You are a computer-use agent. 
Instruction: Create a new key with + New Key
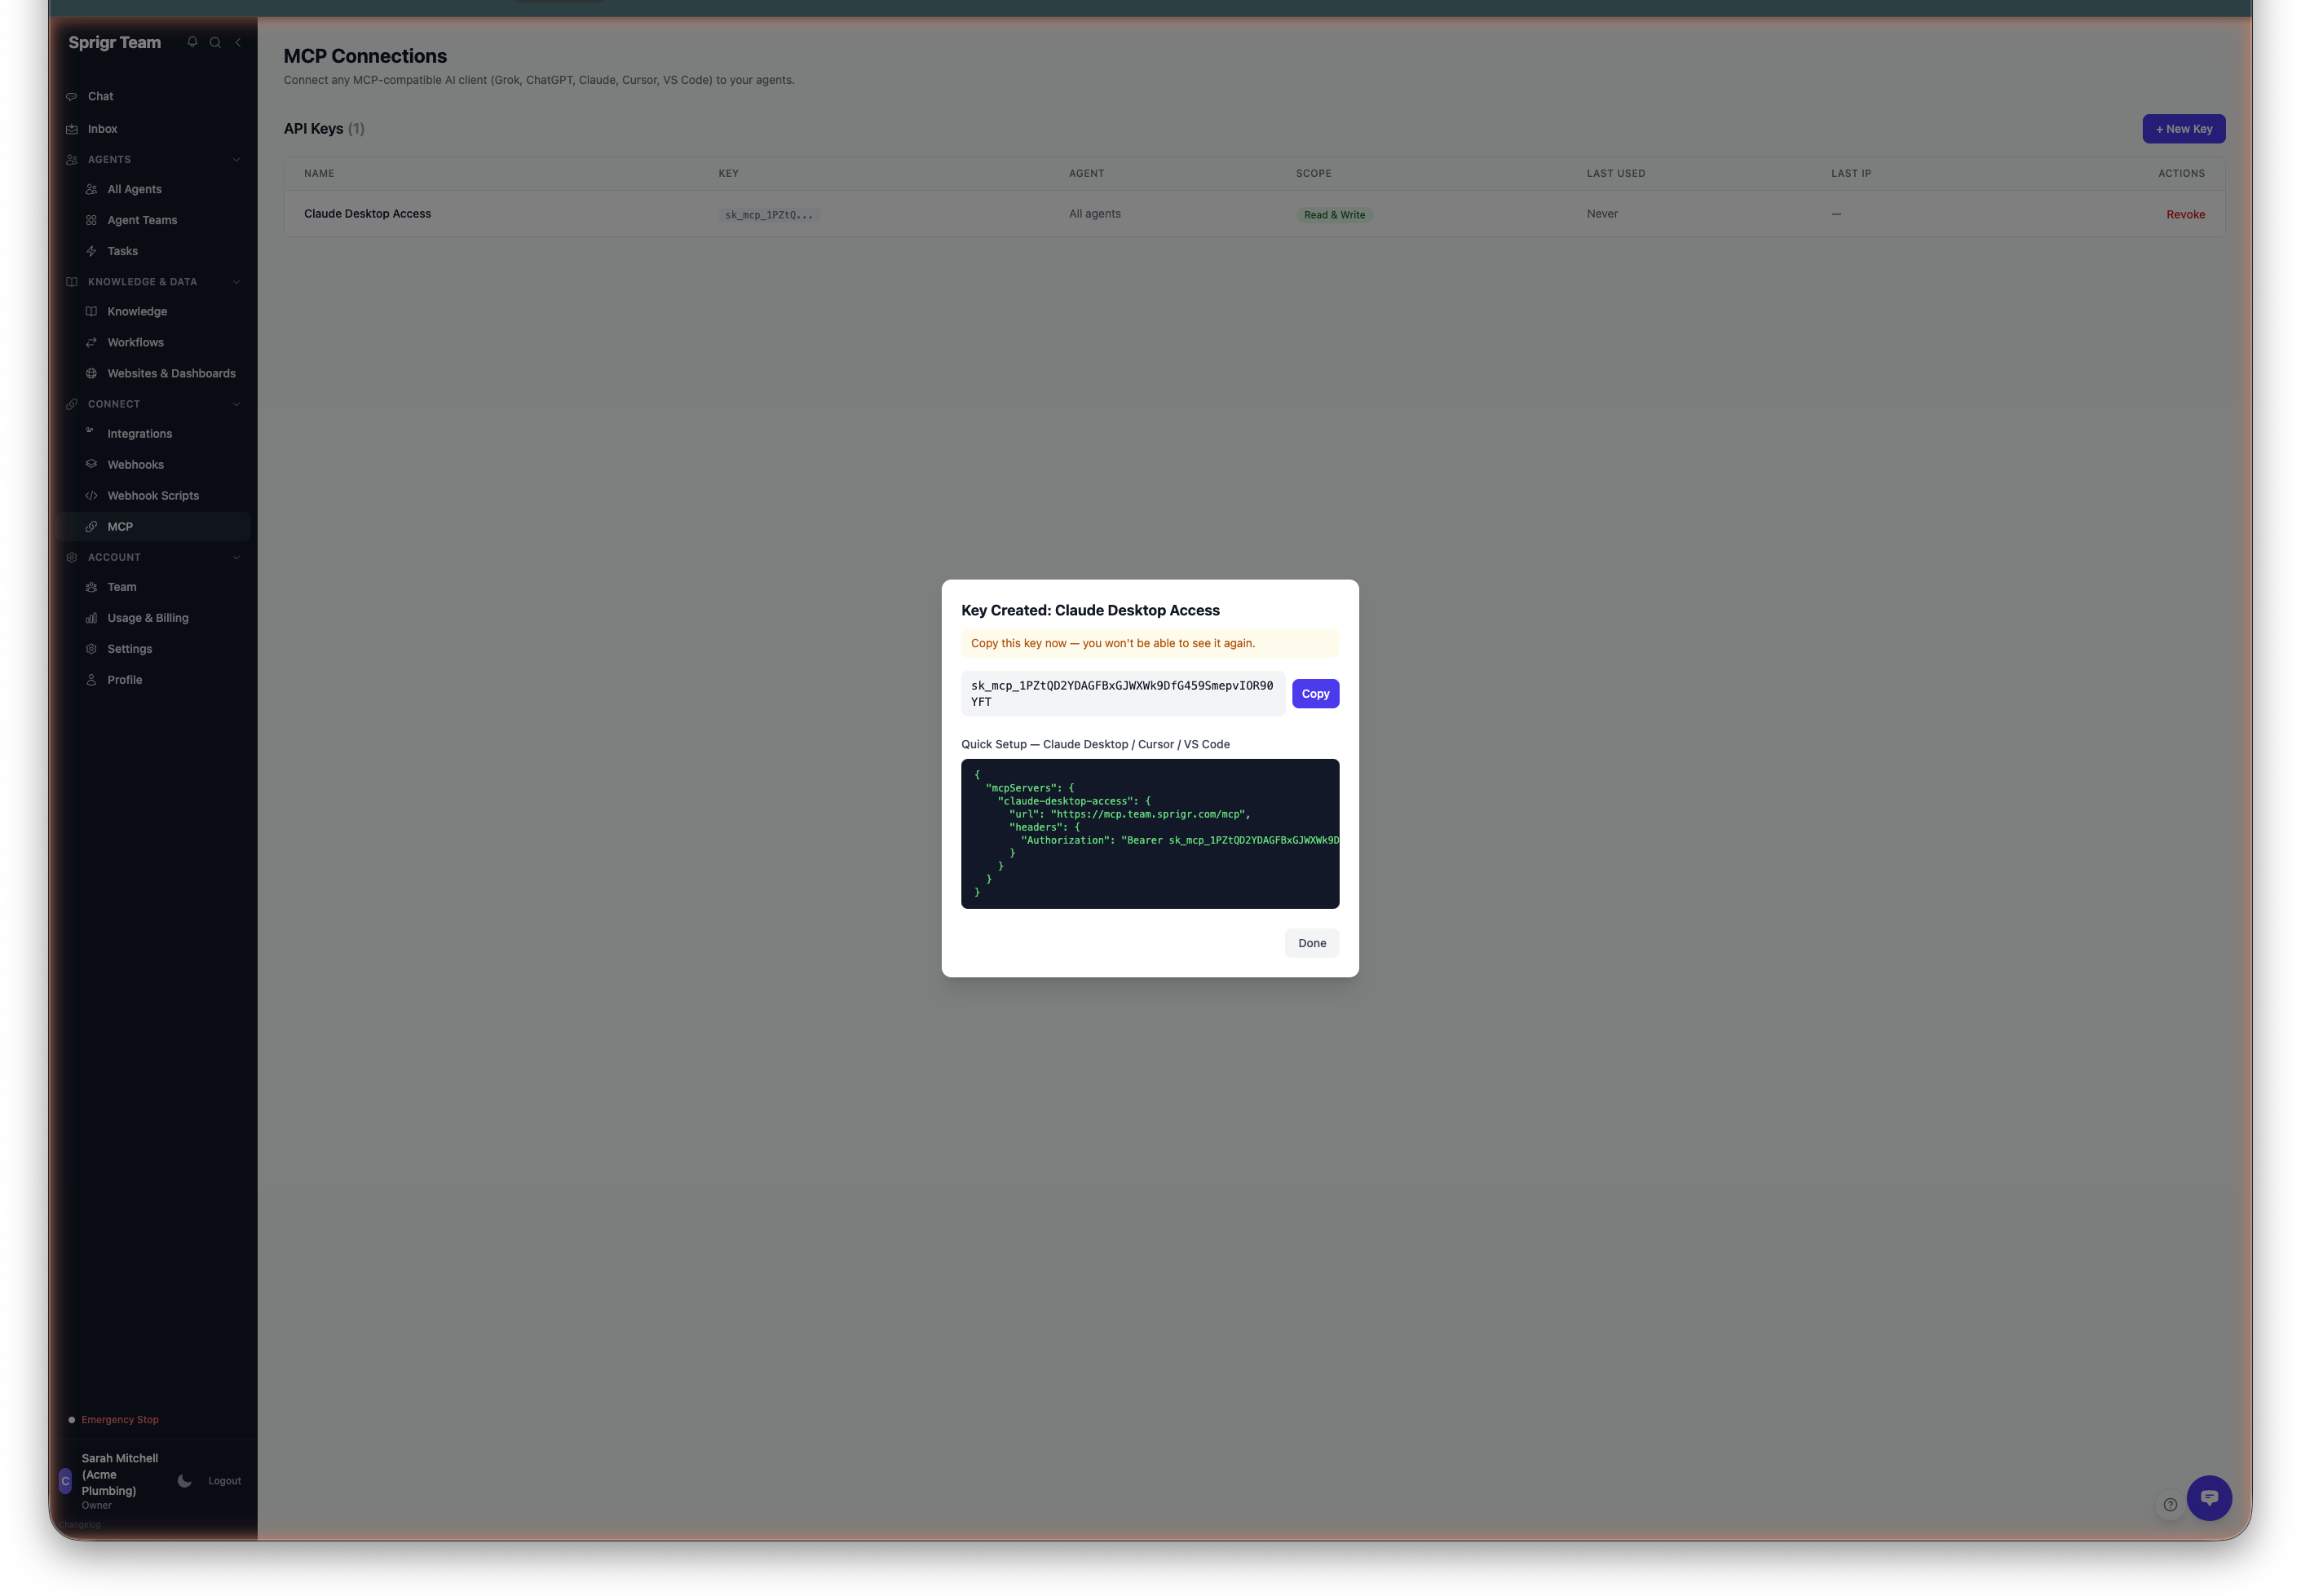coord(2182,128)
